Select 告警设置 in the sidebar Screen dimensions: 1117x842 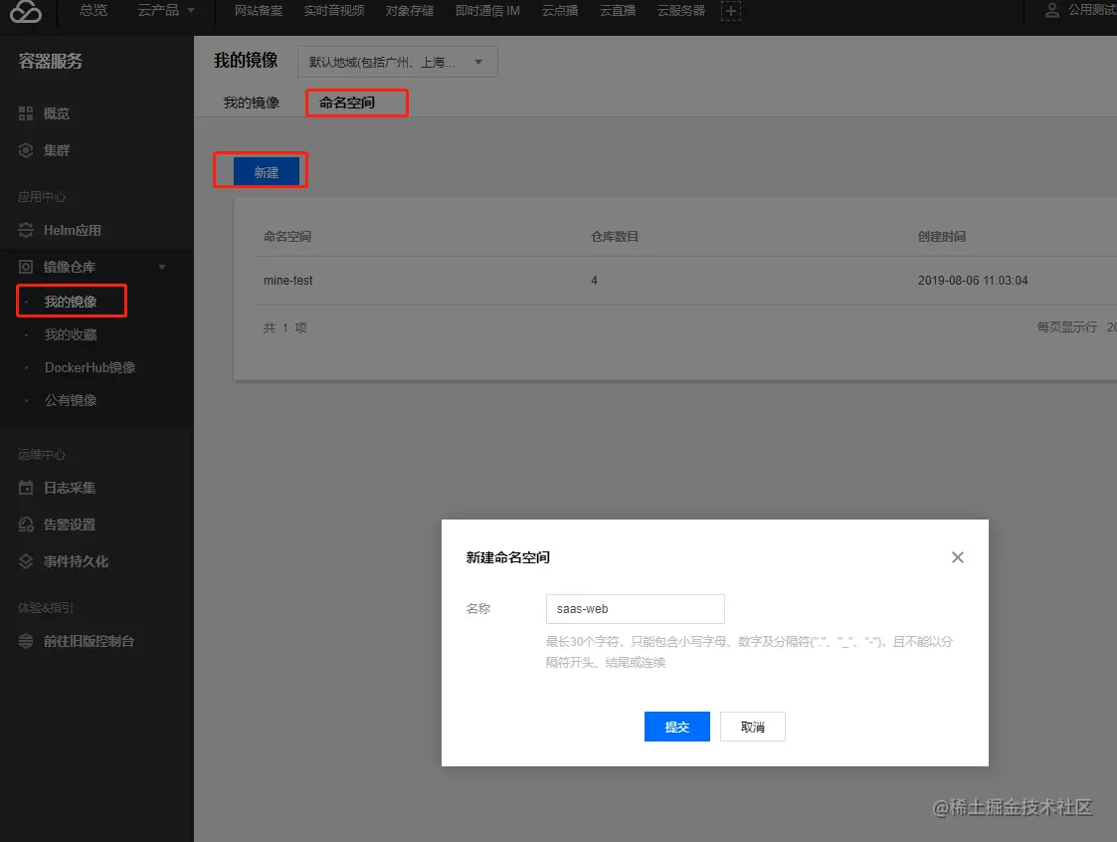tap(69, 525)
